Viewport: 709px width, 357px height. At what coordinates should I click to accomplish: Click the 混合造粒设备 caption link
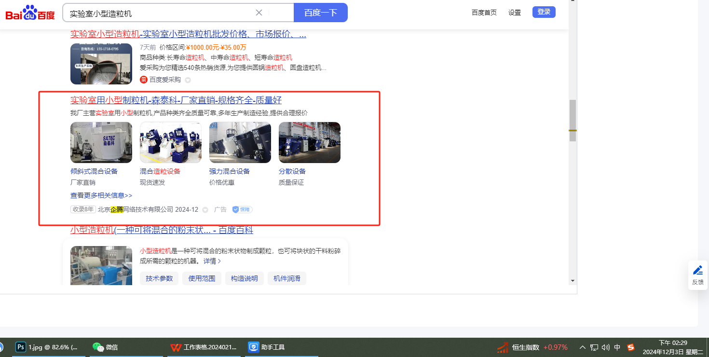pyautogui.click(x=160, y=171)
